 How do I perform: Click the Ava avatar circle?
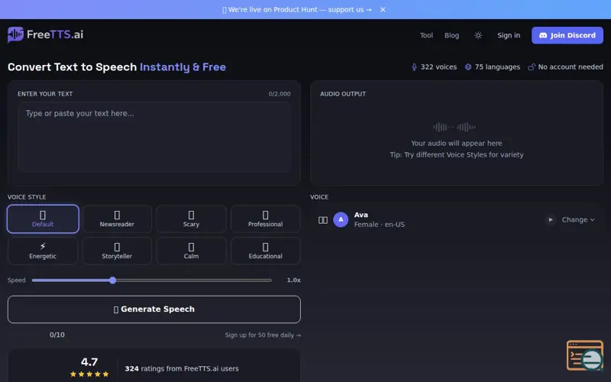pos(341,220)
